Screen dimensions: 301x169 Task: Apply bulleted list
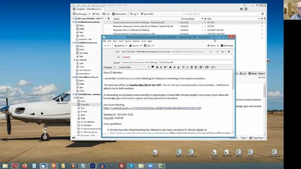[183, 67]
